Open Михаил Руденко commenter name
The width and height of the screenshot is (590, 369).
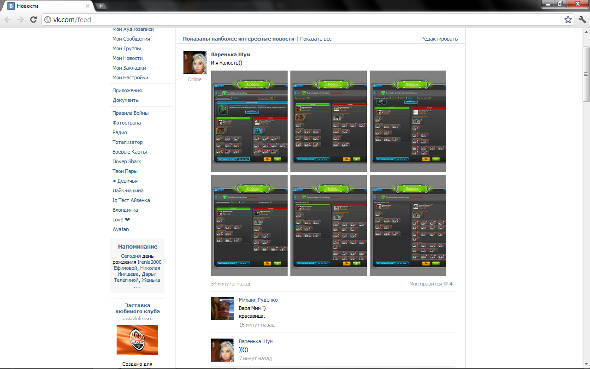point(258,300)
